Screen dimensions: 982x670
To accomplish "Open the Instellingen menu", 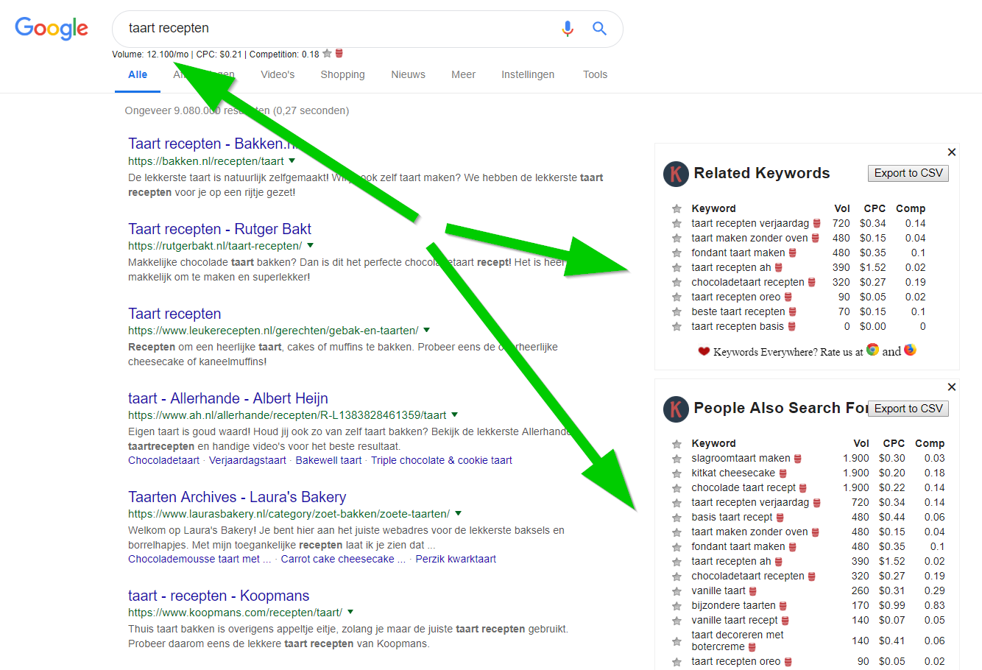I will coord(528,74).
